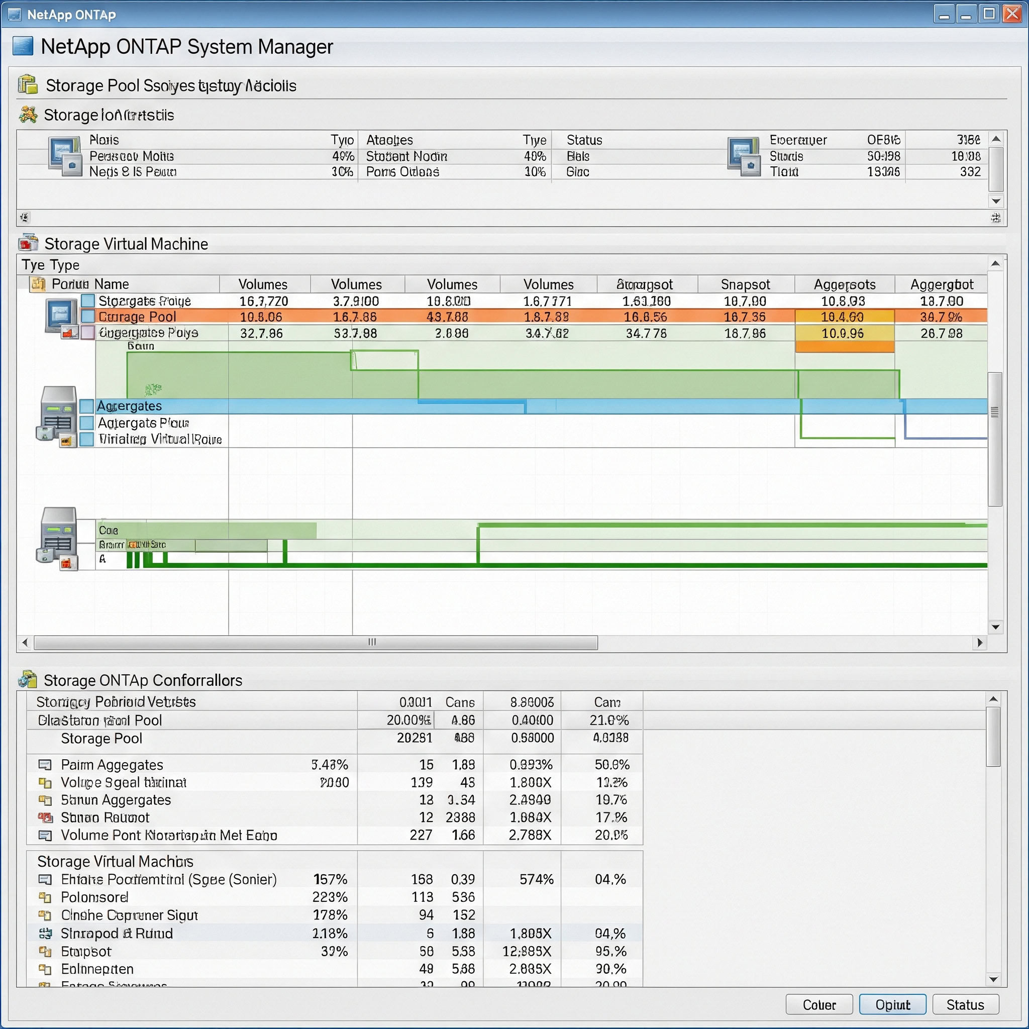1029x1029 pixels.
Task: Click the icon next to Polonsorel
Action: tap(45, 897)
